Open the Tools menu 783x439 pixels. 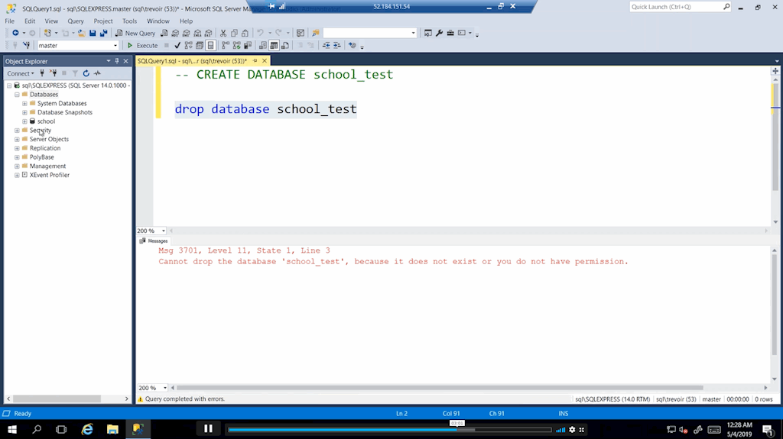tap(129, 21)
